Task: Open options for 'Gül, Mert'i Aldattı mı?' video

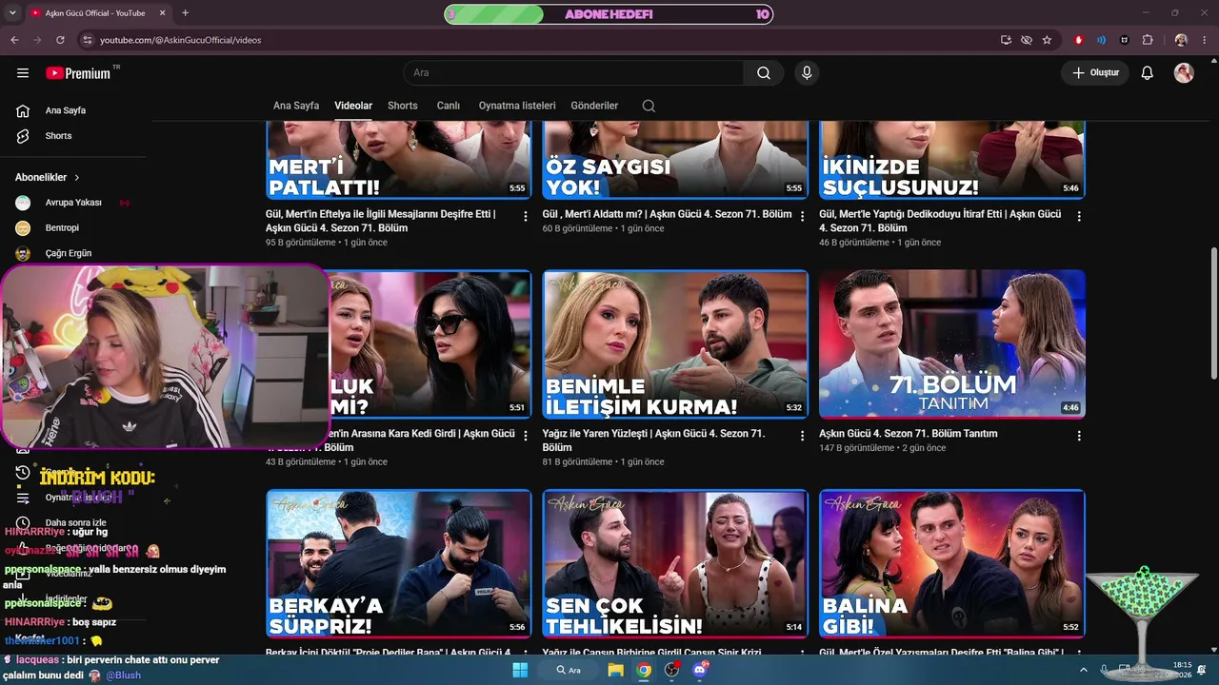Action: (x=802, y=217)
